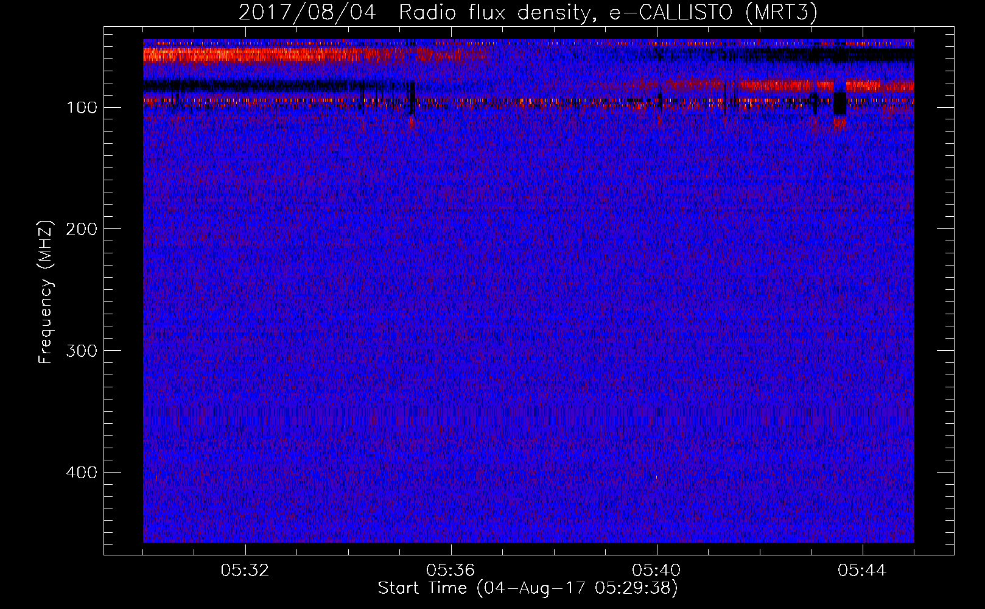Click the 300 frequency tick label
Viewport: 985px width, 609px height.
(x=82, y=351)
